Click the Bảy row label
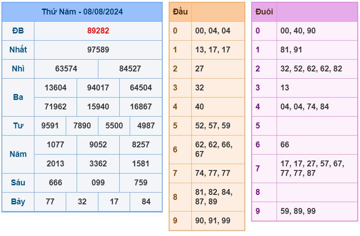This screenshot has width=360, height=236. pyautogui.click(x=18, y=202)
